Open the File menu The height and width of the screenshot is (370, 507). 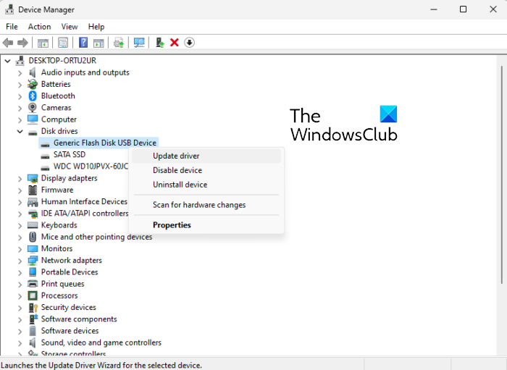point(12,27)
